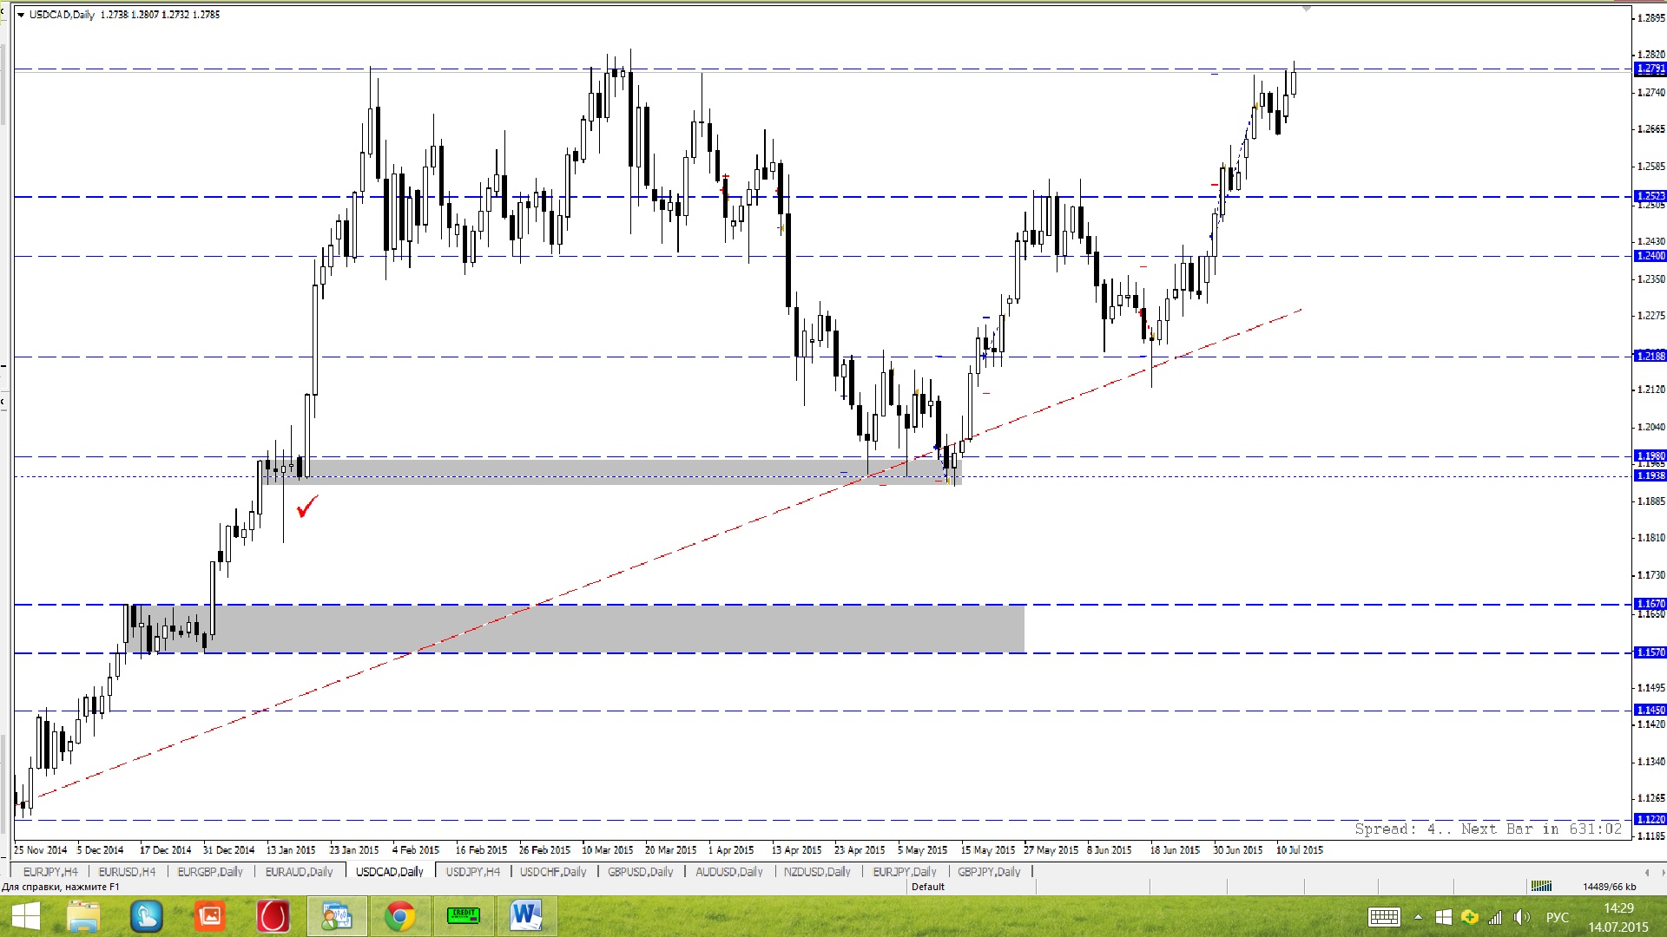Open the orange photo app in taskbar
The width and height of the screenshot is (1667, 937).
pos(210,916)
